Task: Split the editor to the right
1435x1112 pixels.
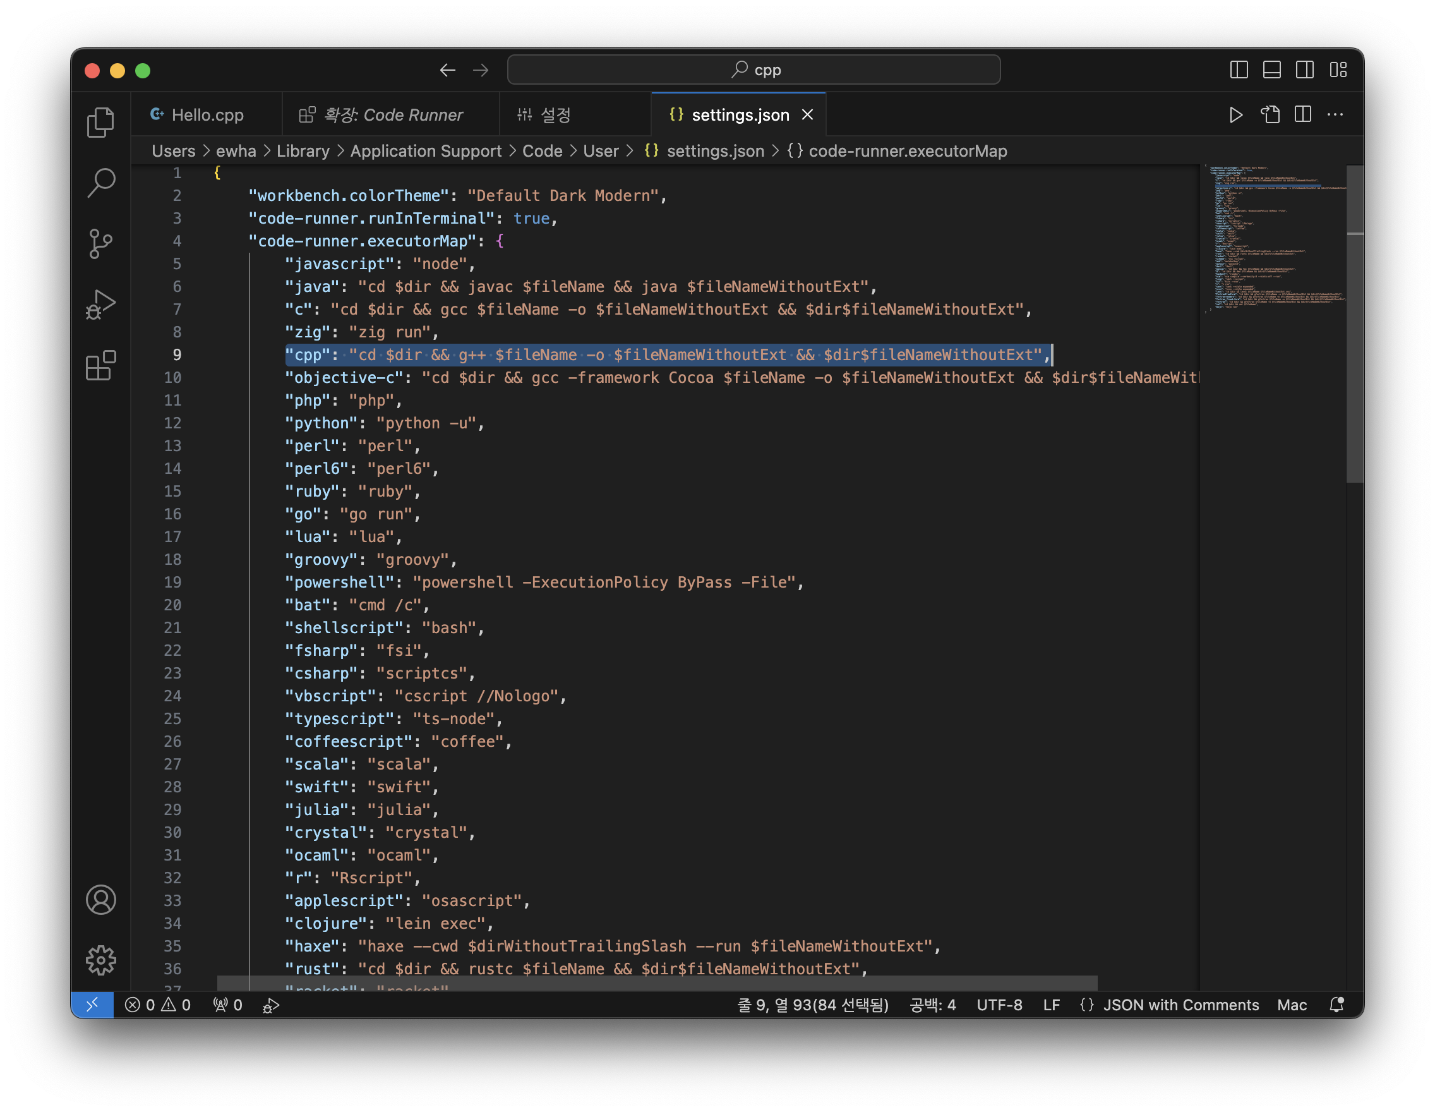Action: (x=1303, y=115)
